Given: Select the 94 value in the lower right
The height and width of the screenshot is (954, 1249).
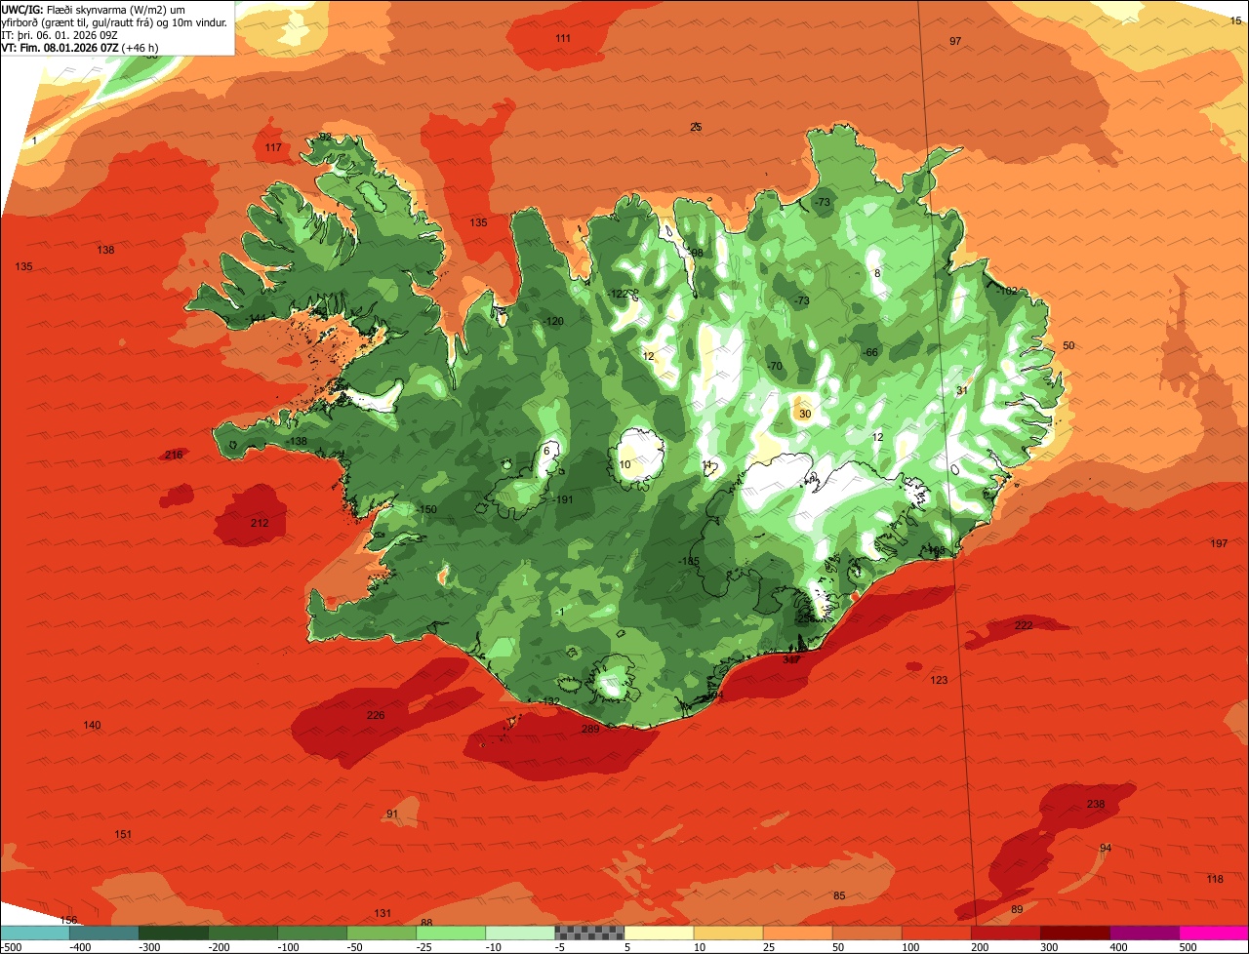Looking at the screenshot, I should pos(1106,848).
